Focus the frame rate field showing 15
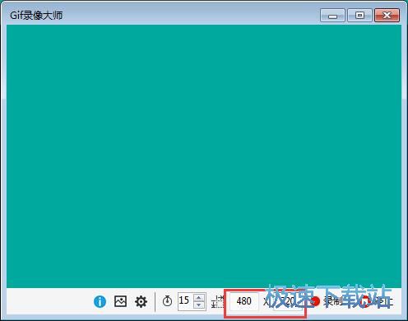Viewport: 408px width, 321px height. [186, 301]
